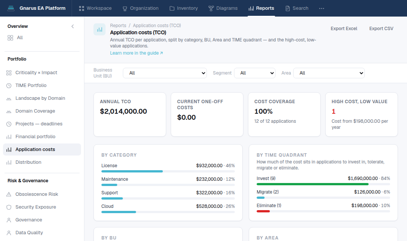Go to the Diagrams tab
The height and width of the screenshot is (241, 407).
coord(223,8)
